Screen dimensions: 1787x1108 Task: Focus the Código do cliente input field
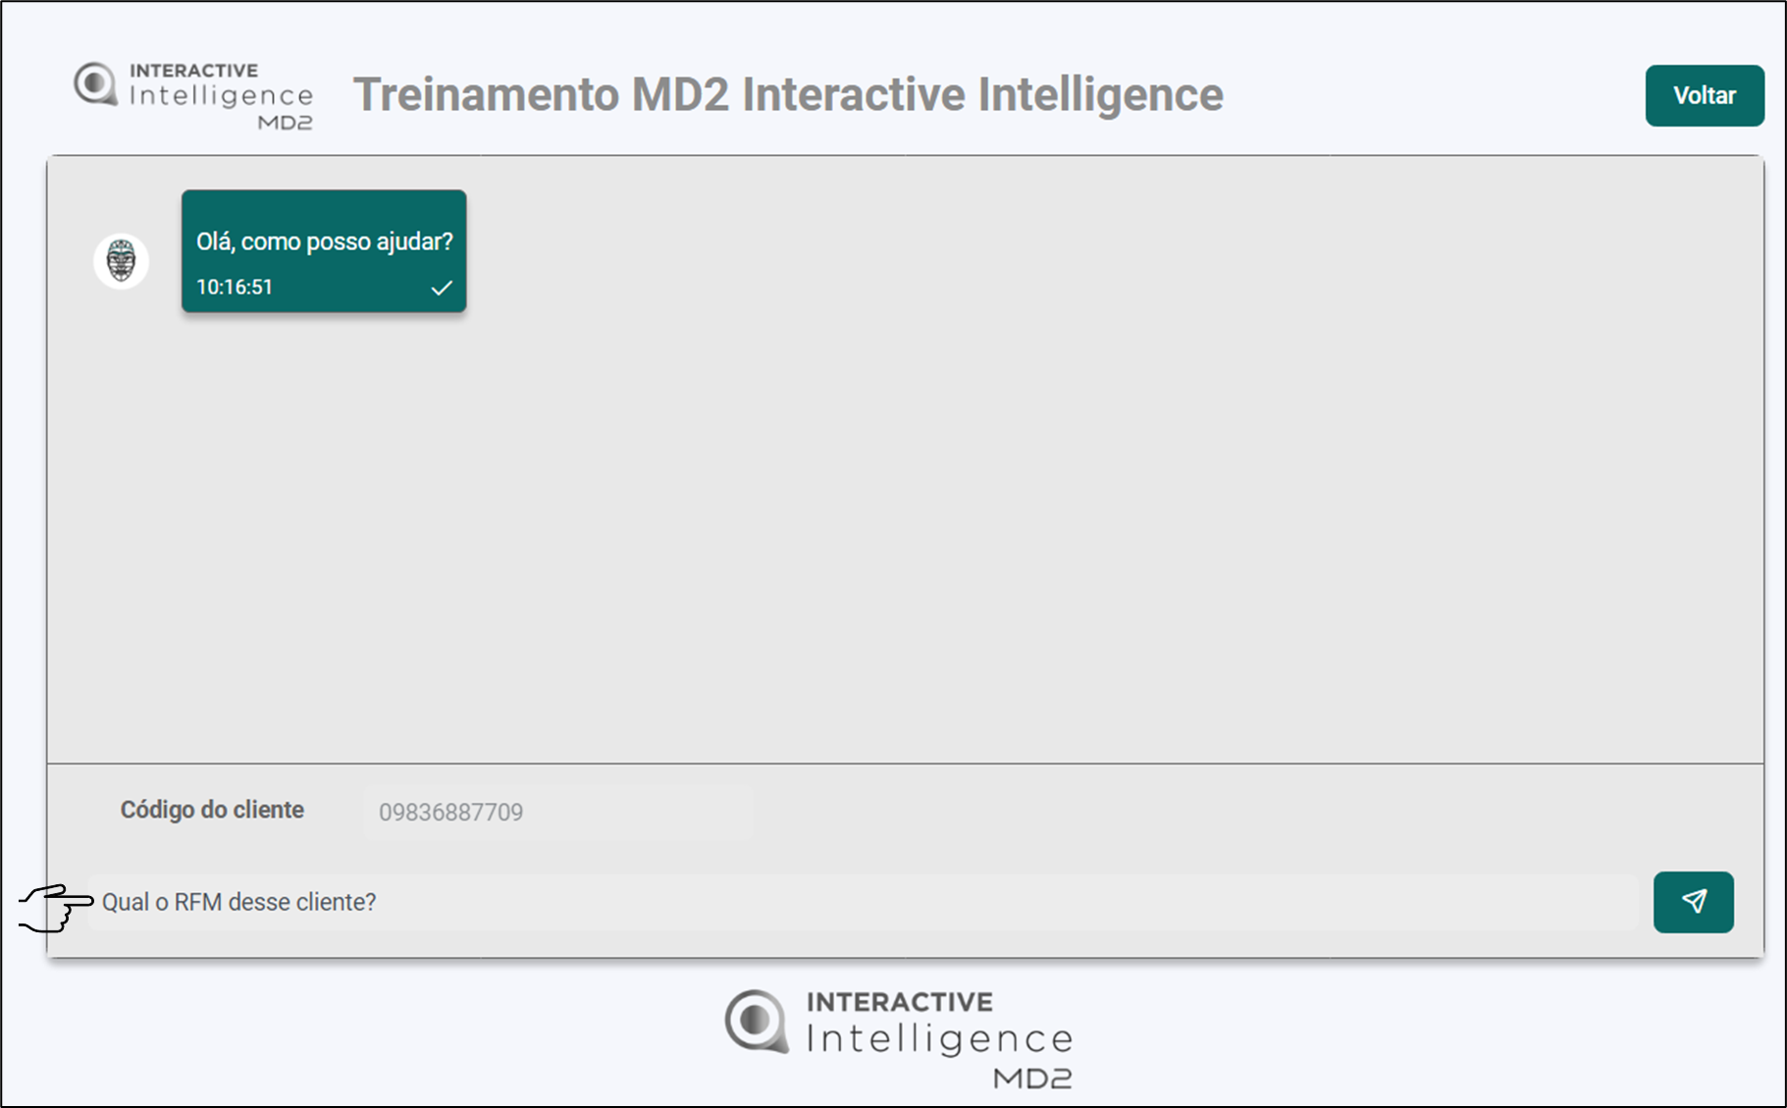[x=557, y=813]
